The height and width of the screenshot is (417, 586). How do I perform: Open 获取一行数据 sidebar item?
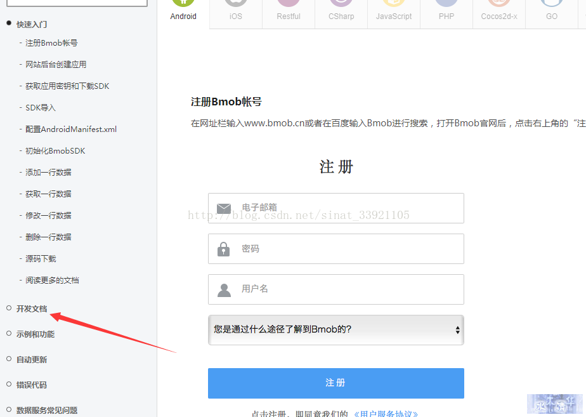[x=48, y=194]
